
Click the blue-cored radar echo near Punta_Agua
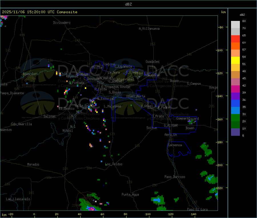pyautogui.click(x=158, y=201)
